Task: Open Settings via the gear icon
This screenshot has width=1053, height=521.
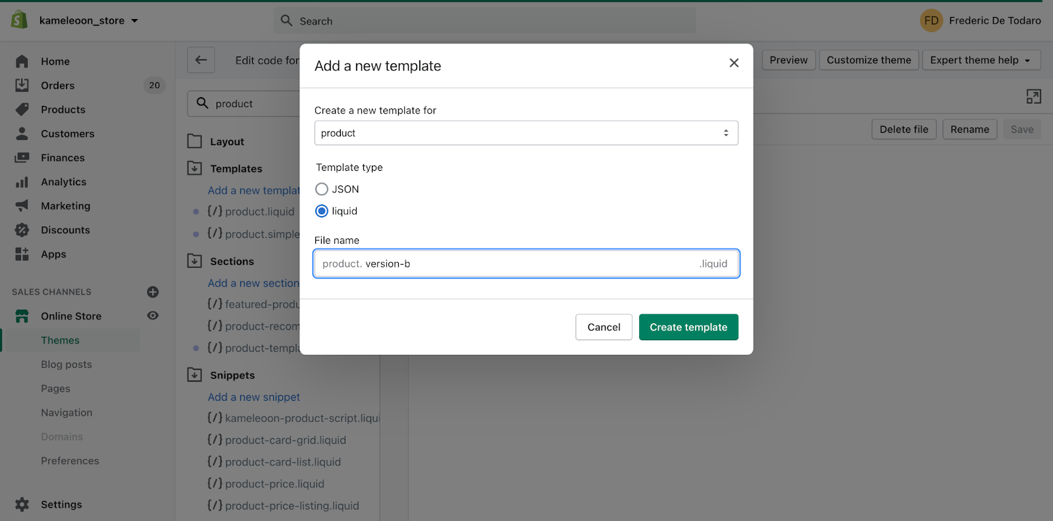Action: (22, 505)
